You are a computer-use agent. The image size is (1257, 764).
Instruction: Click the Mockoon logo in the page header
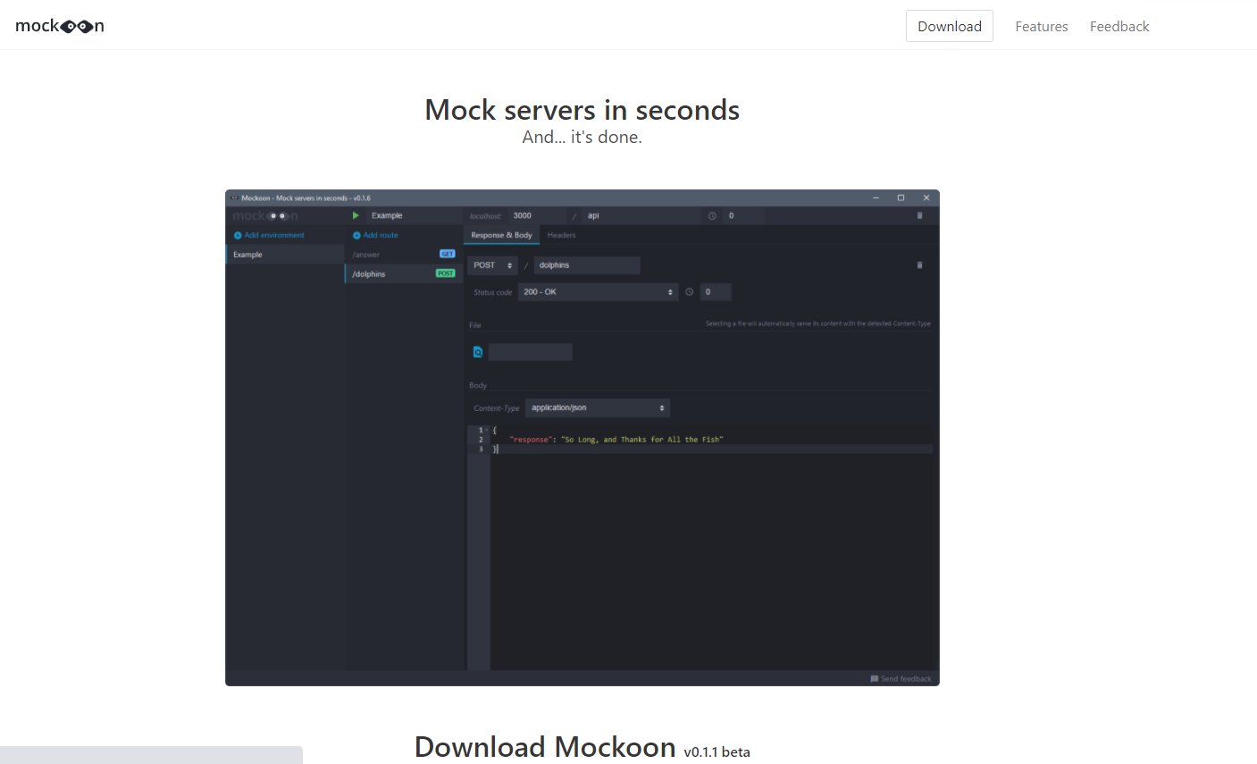(x=59, y=26)
